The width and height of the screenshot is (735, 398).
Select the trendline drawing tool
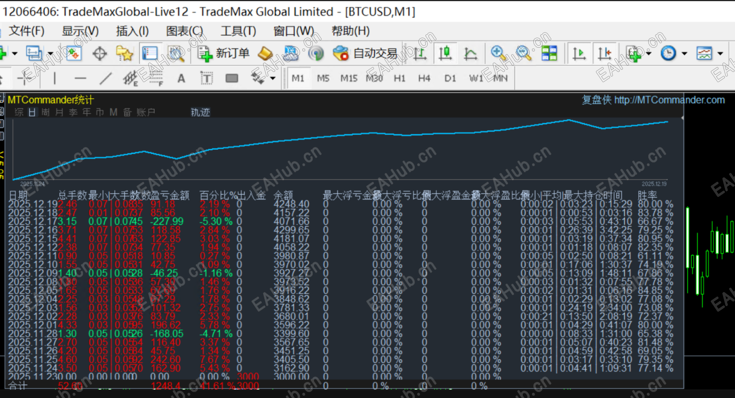click(x=106, y=78)
